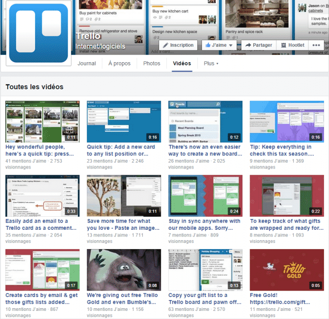Play the 'keep track of what gifts' thumbnail

(287, 196)
